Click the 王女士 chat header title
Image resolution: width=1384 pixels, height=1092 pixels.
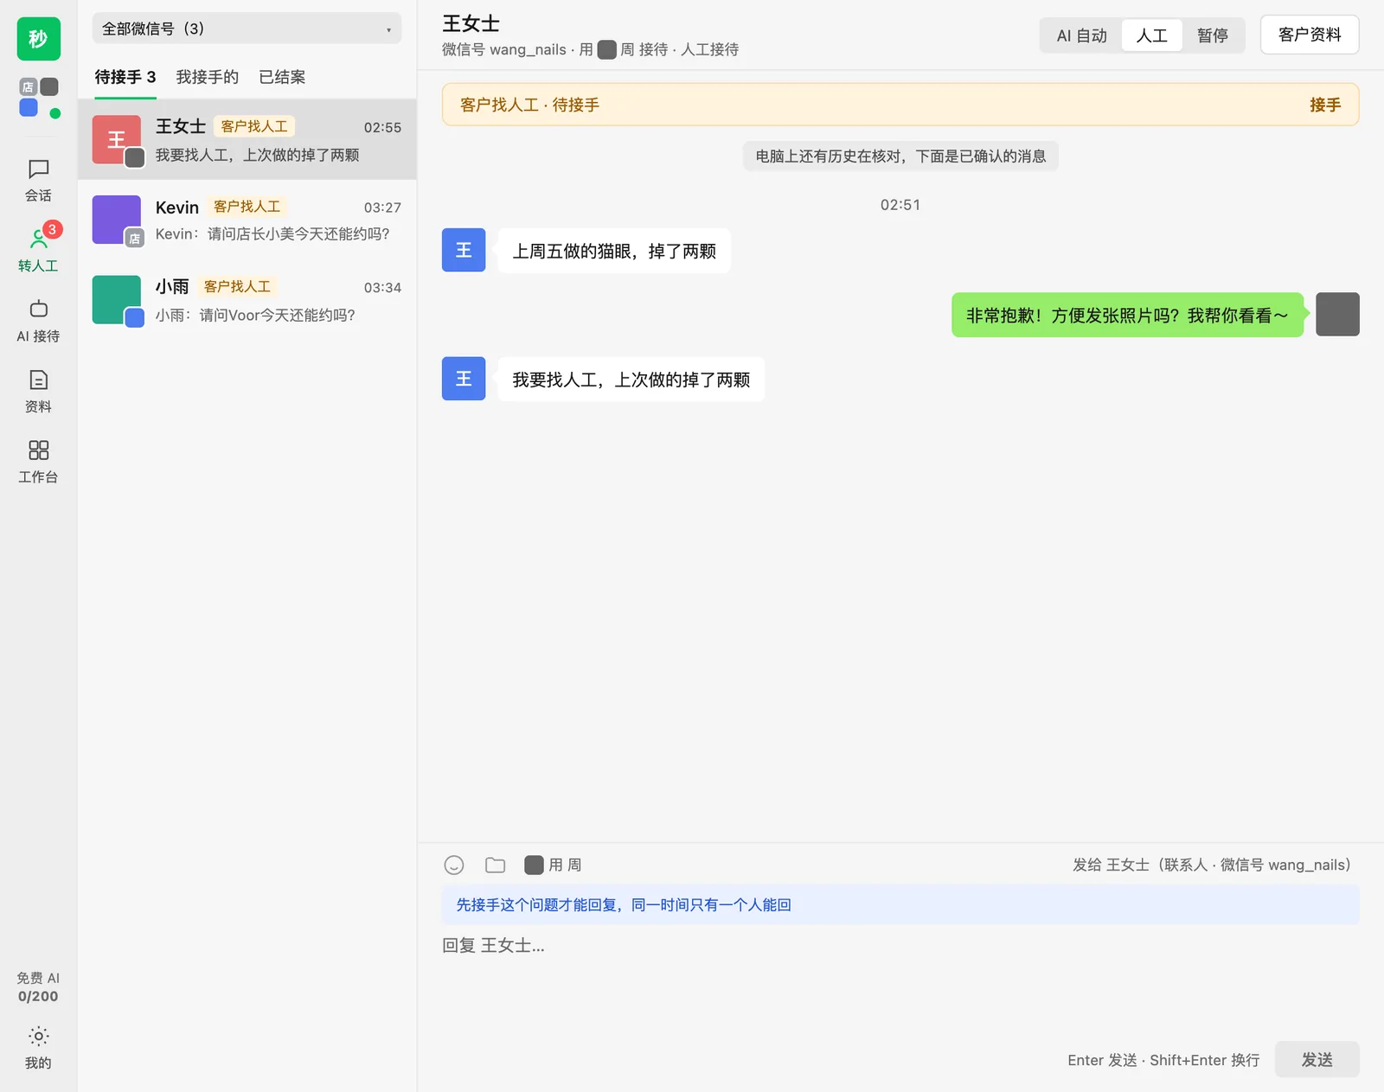[x=471, y=23]
